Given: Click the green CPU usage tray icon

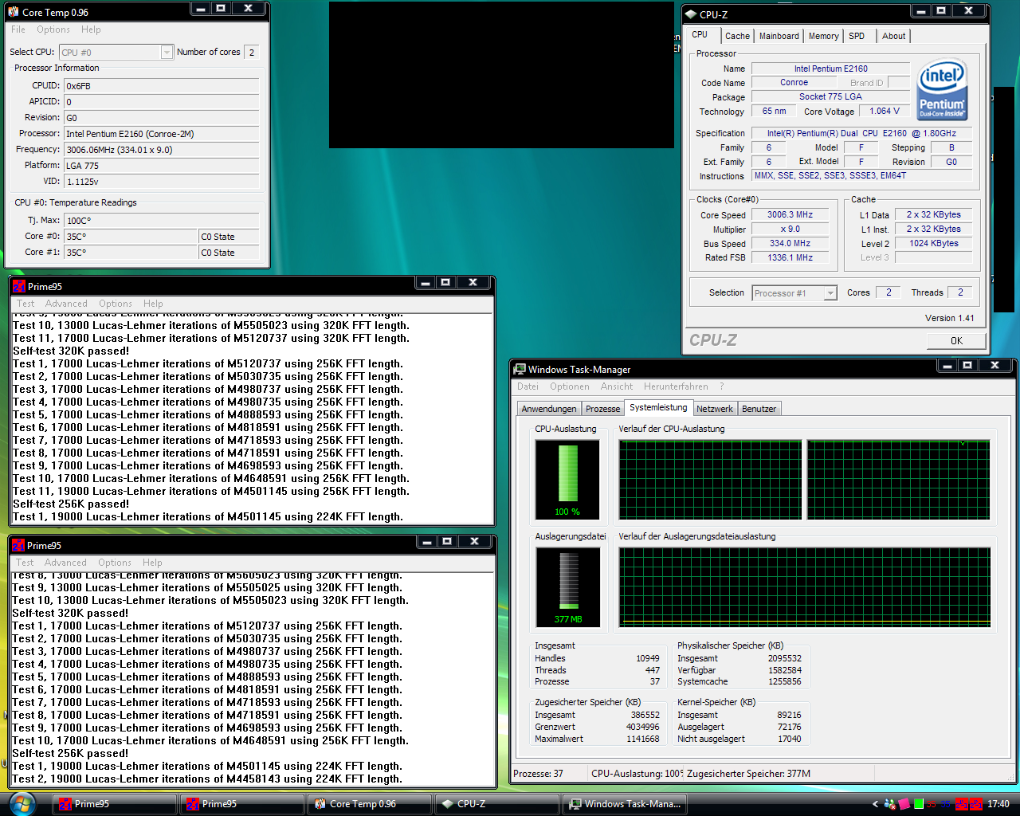Looking at the screenshot, I should pos(919,804).
